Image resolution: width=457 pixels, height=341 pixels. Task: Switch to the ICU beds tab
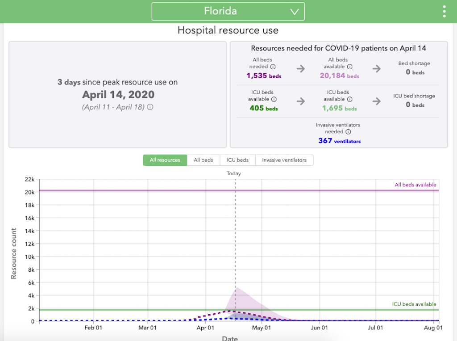pyautogui.click(x=237, y=160)
